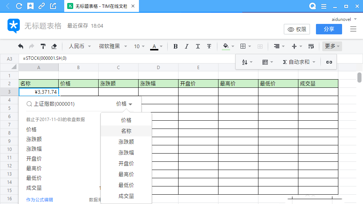Click the TIM docs star logo
Image resolution: width=363 pixels, height=204 pixels.
[13, 26]
